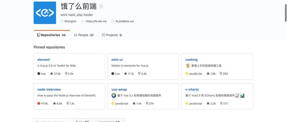Switch to the Repositories tab
Image resolution: width=287 pixels, height=122 pixels.
tap(52, 35)
